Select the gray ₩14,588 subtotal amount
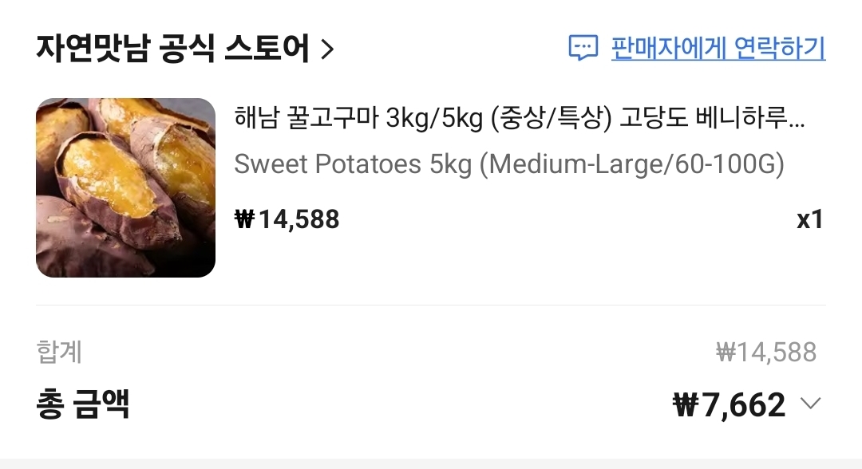The width and height of the screenshot is (862, 469). [765, 352]
